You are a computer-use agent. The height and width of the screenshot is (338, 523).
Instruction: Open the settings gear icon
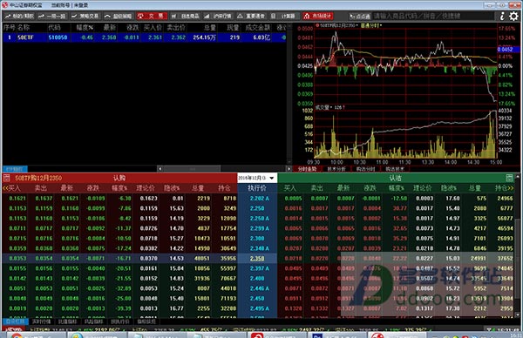pos(513,16)
